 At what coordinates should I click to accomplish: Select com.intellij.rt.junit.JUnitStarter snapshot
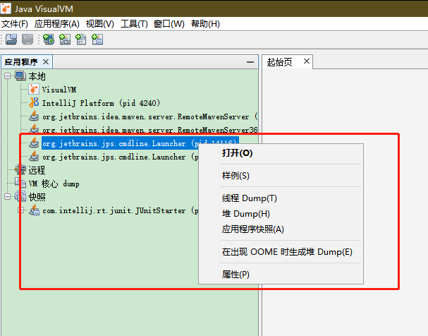tap(121, 210)
